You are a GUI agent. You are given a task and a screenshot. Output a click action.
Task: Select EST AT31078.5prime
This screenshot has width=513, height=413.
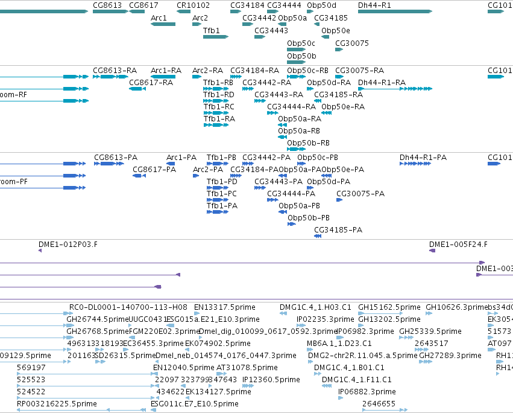point(247,368)
